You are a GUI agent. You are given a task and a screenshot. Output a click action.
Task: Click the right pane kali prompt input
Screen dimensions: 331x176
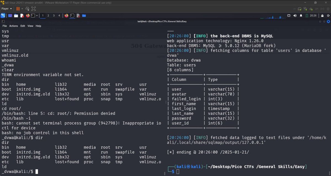(x=178, y=172)
